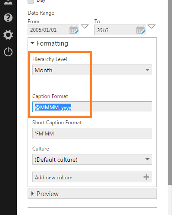Open the triangle menu beside From date
The image size is (172, 215).
click(x=84, y=26)
